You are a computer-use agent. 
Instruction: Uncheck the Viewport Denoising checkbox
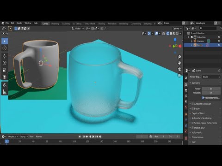[203, 98]
